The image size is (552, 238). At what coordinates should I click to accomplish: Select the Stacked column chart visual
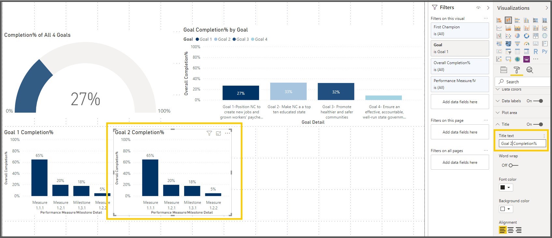point(508,20)
